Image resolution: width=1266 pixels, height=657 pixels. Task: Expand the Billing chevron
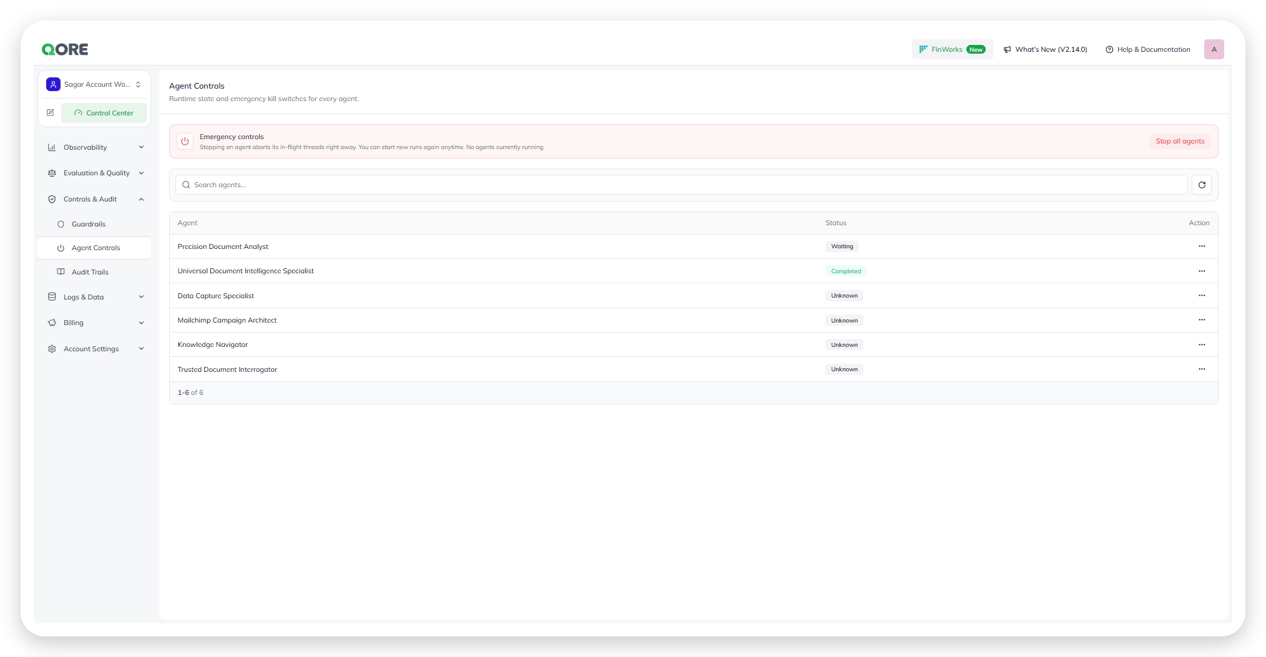click(141, 323)
